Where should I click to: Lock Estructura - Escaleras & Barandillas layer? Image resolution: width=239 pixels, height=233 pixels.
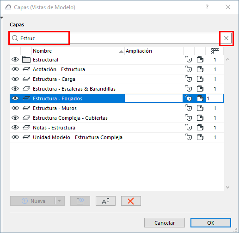click(x=189, y=89)
